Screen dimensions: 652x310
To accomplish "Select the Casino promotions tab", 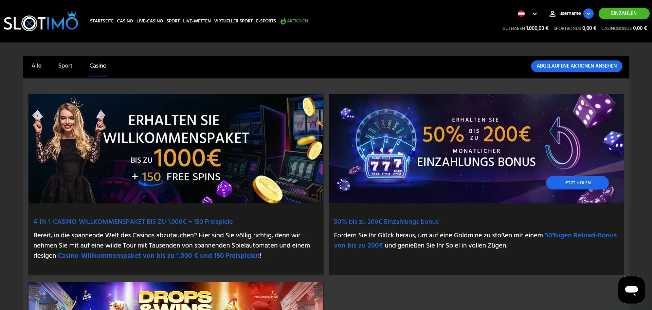I will click(98, 66).
